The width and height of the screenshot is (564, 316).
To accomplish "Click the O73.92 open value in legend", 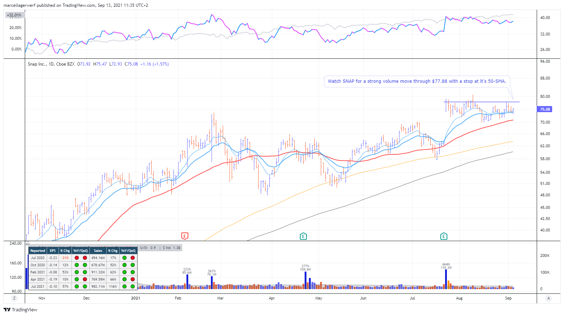I will [84, 64].
